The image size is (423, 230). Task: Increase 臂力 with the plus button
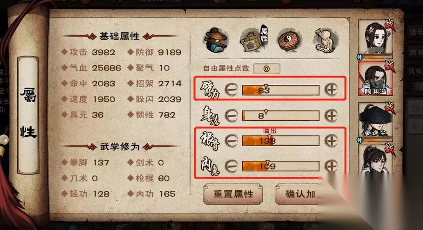(x=331, y=90)
